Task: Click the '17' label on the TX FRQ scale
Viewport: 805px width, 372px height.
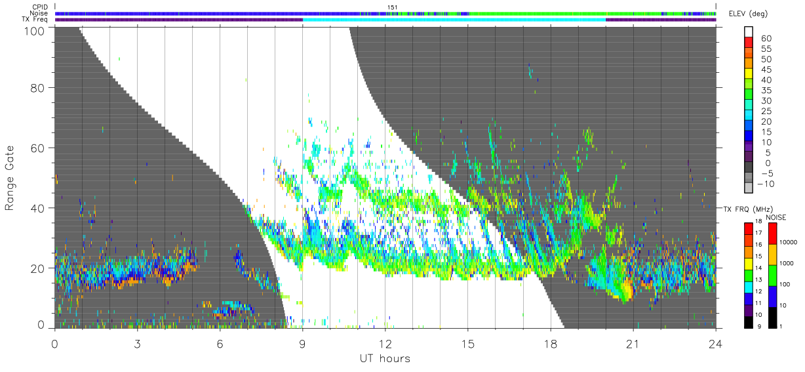Action: (758, 233)
